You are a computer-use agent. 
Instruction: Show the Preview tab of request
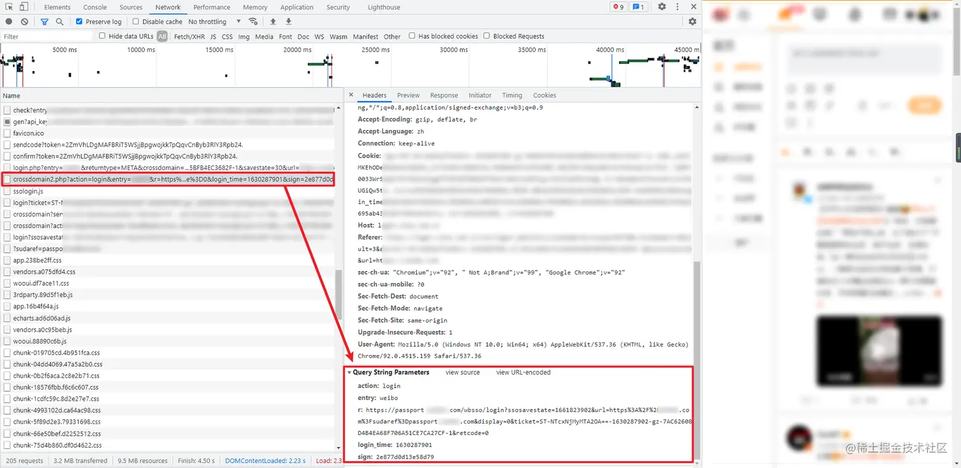(x=408, y=95)
